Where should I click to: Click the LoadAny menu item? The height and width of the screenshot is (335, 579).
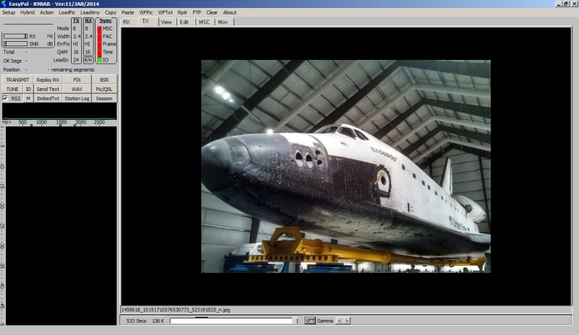(x=90, y=12)
